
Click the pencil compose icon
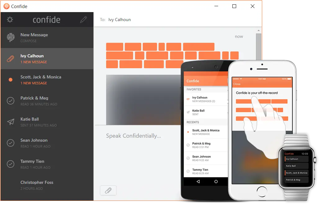tap(83, 20)
